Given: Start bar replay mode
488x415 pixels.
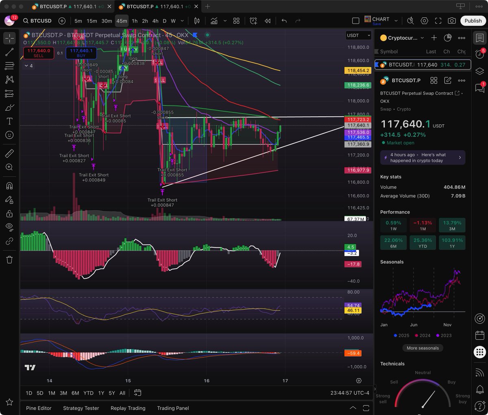Looking at the screenshot, I should [268, 21].
